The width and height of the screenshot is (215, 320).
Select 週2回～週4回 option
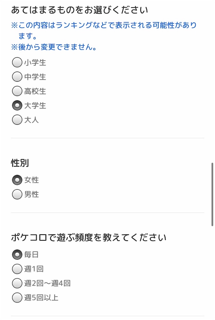pos(17,283)
